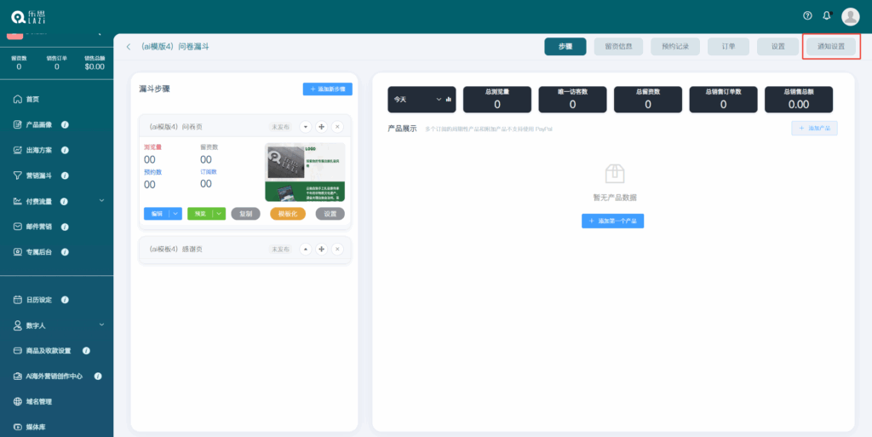This screenshot has width=872, height=437.
Task: Expand the 数字人 sidebar menu
Action: pyautogui.click(x=101, y=325)
